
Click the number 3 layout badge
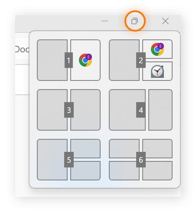pos(69,110)
